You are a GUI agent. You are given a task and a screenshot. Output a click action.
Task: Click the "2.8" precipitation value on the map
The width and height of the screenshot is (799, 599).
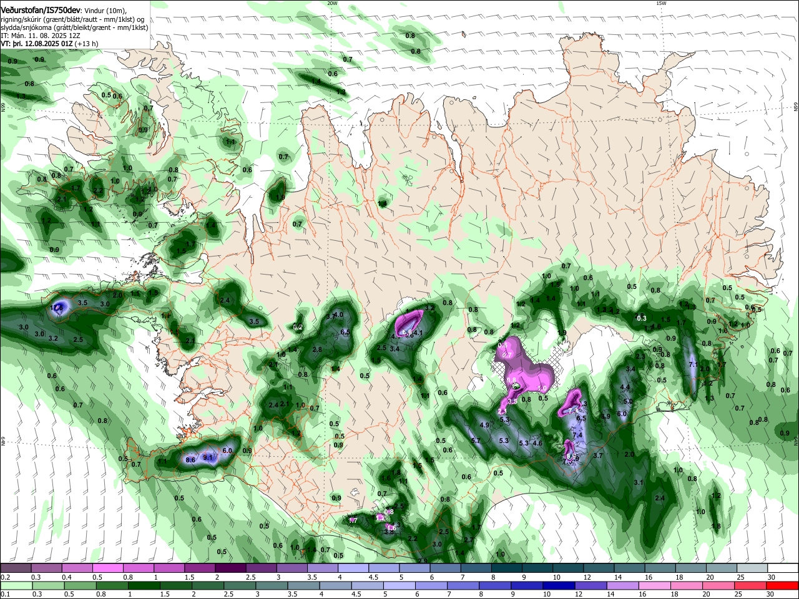[317, 350]
